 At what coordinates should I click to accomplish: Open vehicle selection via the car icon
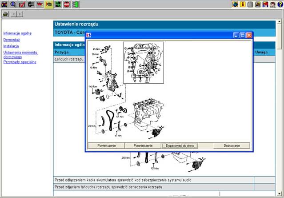click(4, 4)
